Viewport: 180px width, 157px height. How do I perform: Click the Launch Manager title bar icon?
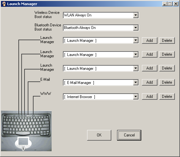[4, 4]
